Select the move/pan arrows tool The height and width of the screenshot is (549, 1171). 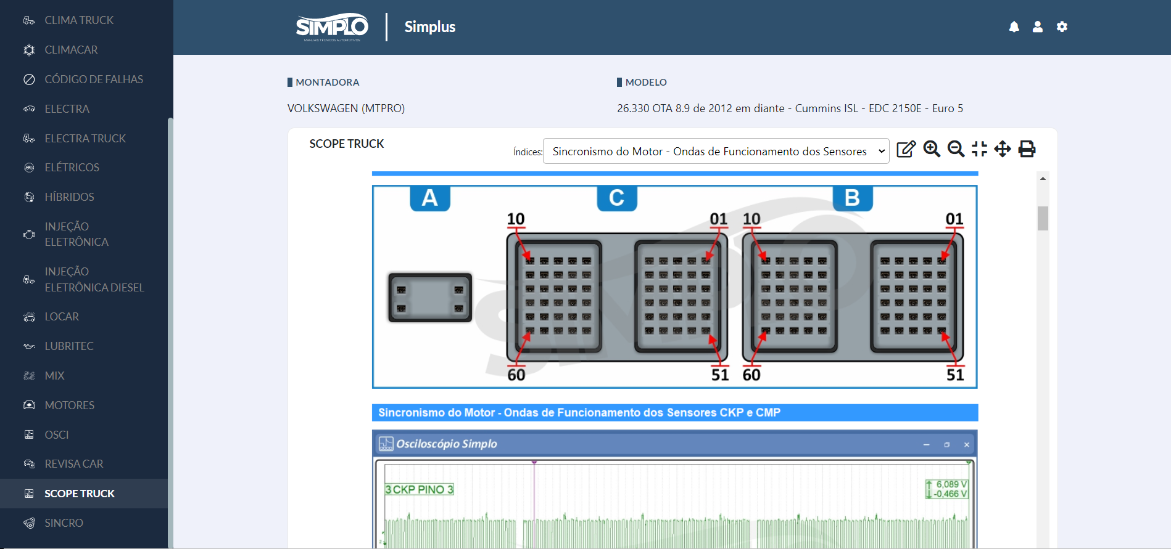pyautogui.click(x=1003, y=149)
